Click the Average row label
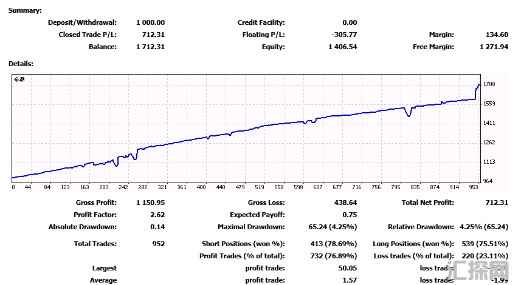The image size is (521, 285). pos(103,280)
